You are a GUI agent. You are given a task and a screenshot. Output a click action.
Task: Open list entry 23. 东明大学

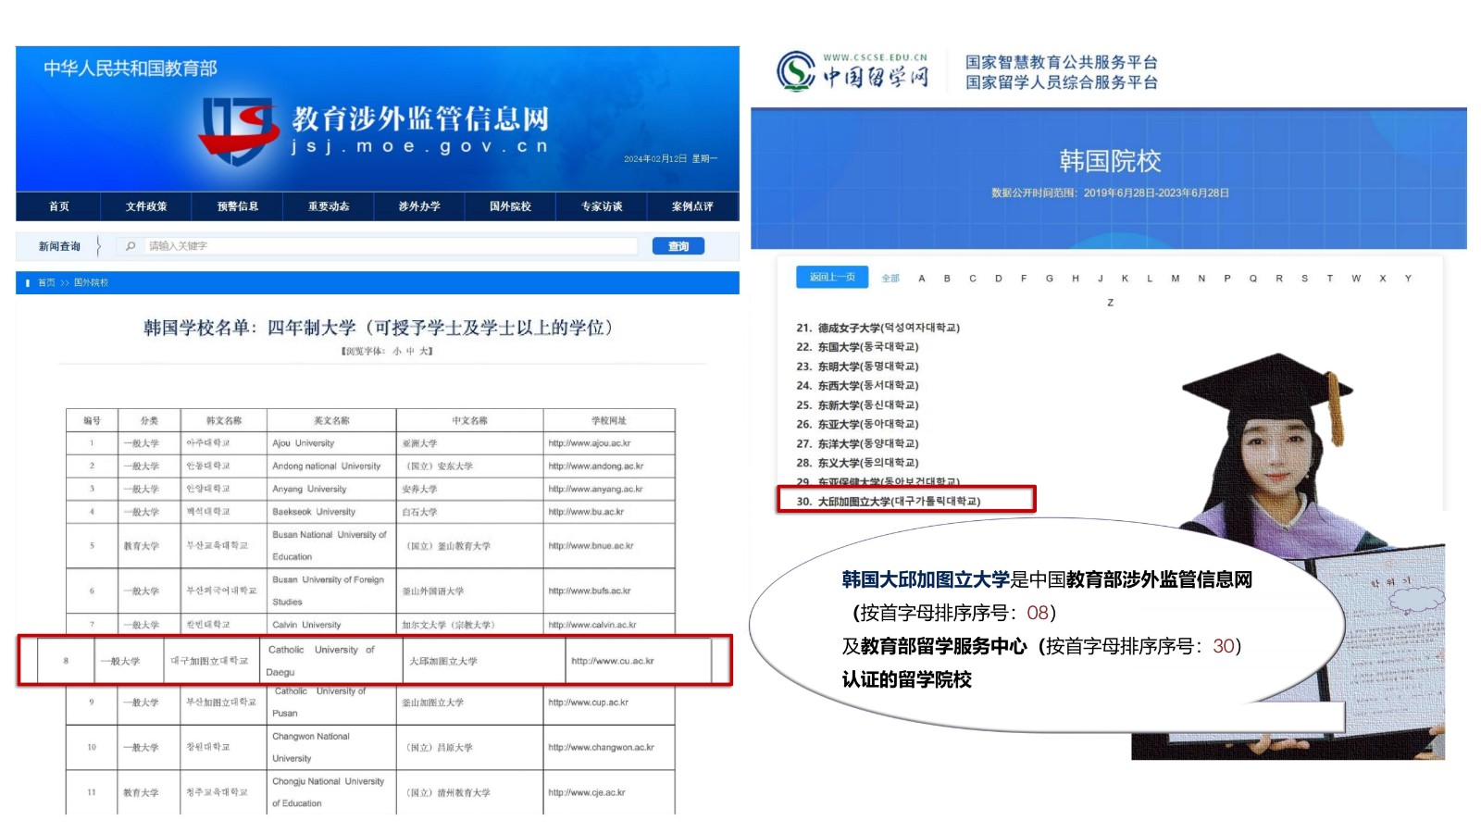tap(858, 367)
